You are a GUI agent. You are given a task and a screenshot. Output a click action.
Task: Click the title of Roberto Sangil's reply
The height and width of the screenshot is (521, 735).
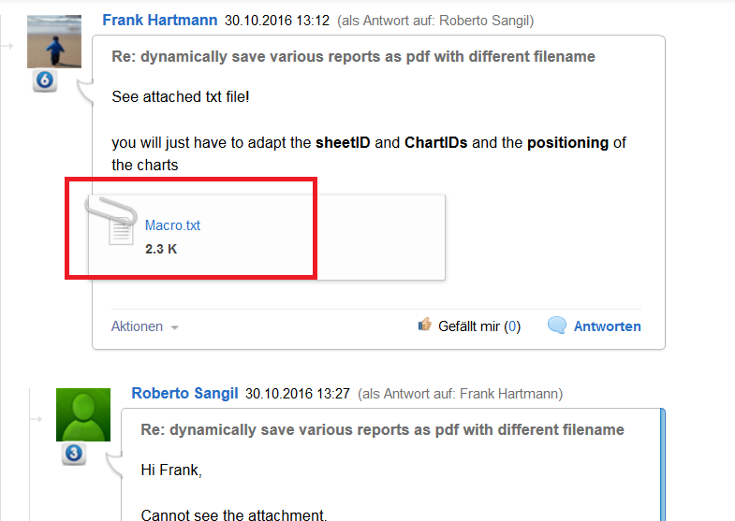click(382, 429)
